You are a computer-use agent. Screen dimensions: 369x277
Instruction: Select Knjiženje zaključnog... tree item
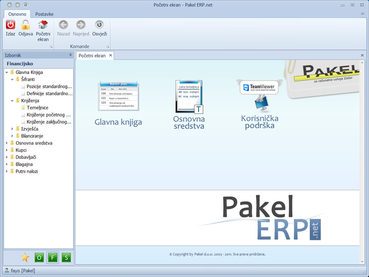pyautogui.click(x=49, y=122)
